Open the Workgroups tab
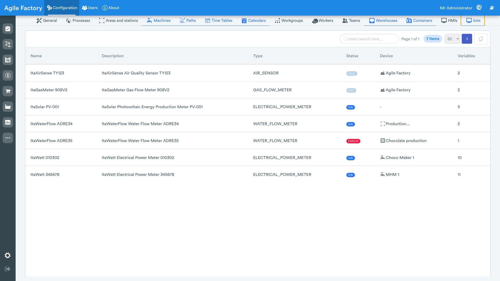This screenshot has width=500, height=281. (x=289, y=21)
